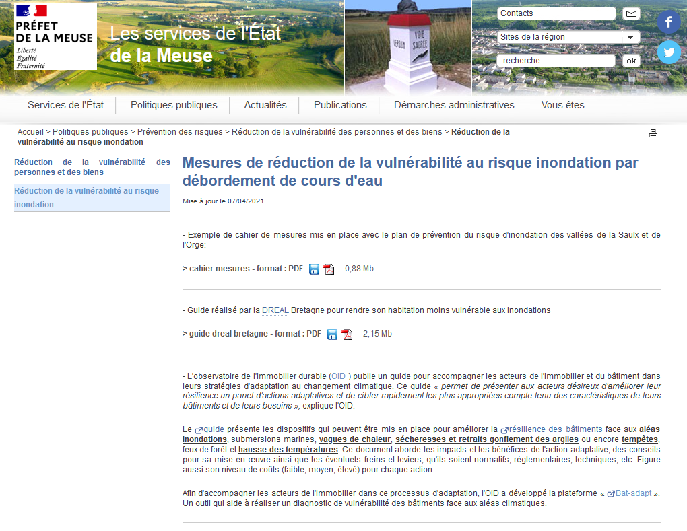Open the Facebook page icon
The width and height of the screenshot is (687, 531).
(669, 22)
